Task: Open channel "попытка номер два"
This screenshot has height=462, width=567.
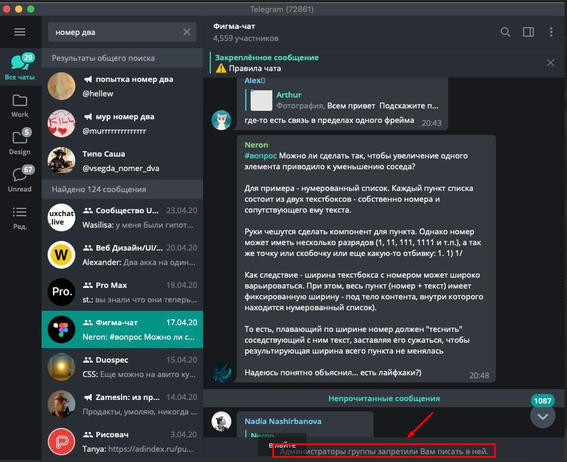Action: tap(122, 86)
